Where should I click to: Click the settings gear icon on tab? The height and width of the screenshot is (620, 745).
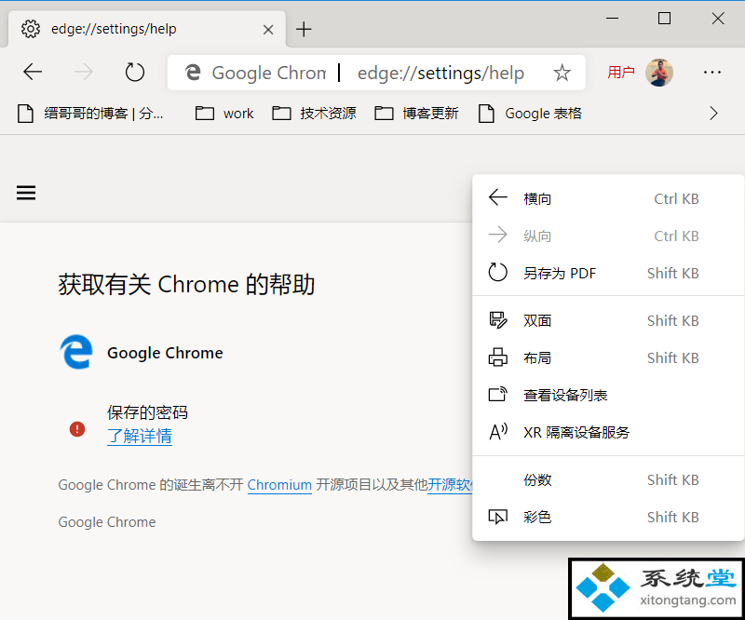(x=31, y=29)
